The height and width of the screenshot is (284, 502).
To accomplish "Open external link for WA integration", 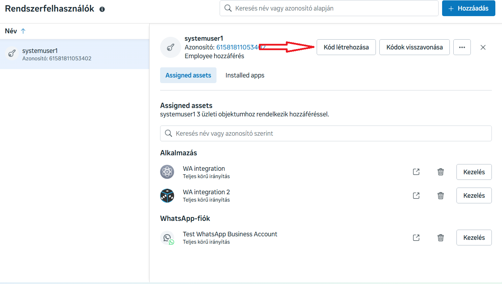I will tap(416, 172).
